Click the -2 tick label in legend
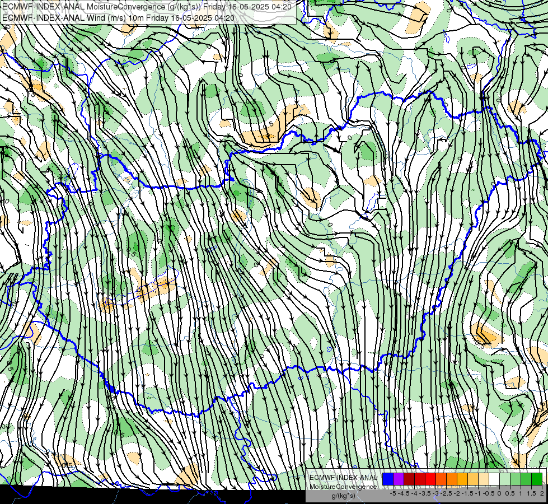 click(x=457, y=493)
